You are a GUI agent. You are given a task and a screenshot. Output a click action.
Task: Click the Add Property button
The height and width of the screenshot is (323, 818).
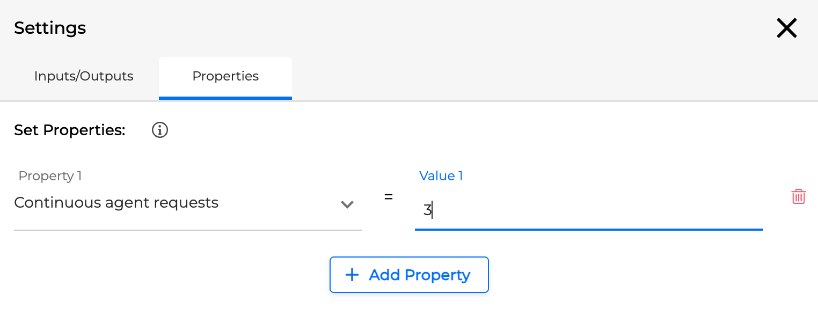pos(409,275)
